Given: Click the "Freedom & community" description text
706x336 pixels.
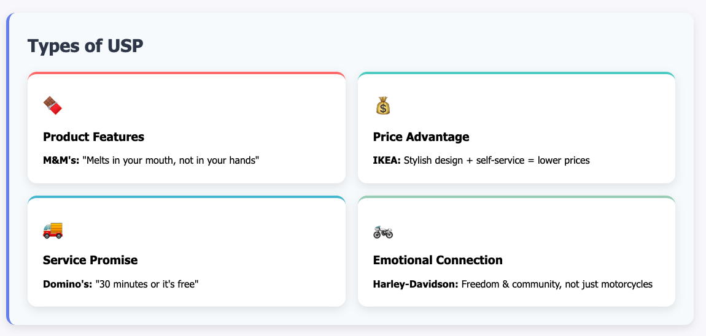Looking at the screenshot, I should point(557,284).
